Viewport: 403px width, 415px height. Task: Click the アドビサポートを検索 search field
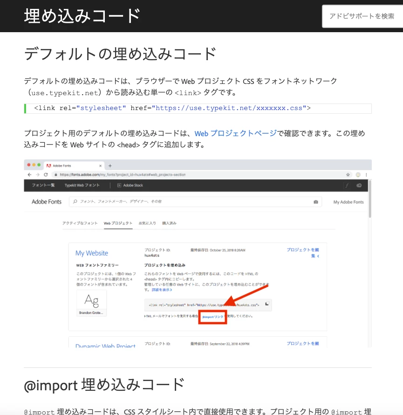[x=362, y=16]
